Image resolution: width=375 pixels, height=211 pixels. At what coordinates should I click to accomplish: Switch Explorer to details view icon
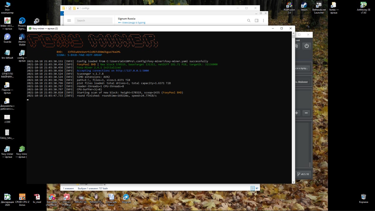click(253, 188)
